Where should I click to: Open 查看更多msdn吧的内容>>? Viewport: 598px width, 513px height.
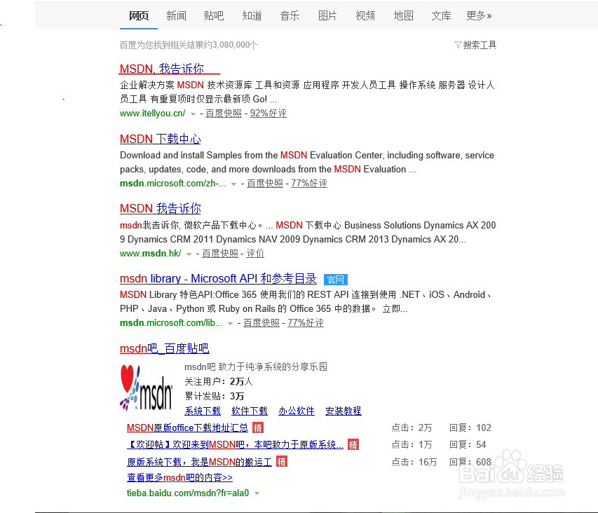point(179,477)
